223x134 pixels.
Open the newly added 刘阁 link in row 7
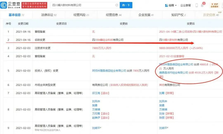tap(162, 93)
